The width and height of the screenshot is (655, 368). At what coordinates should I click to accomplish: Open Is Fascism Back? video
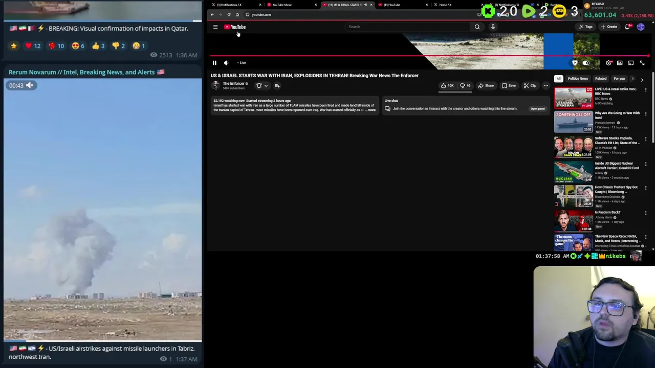tap(573, 221)
